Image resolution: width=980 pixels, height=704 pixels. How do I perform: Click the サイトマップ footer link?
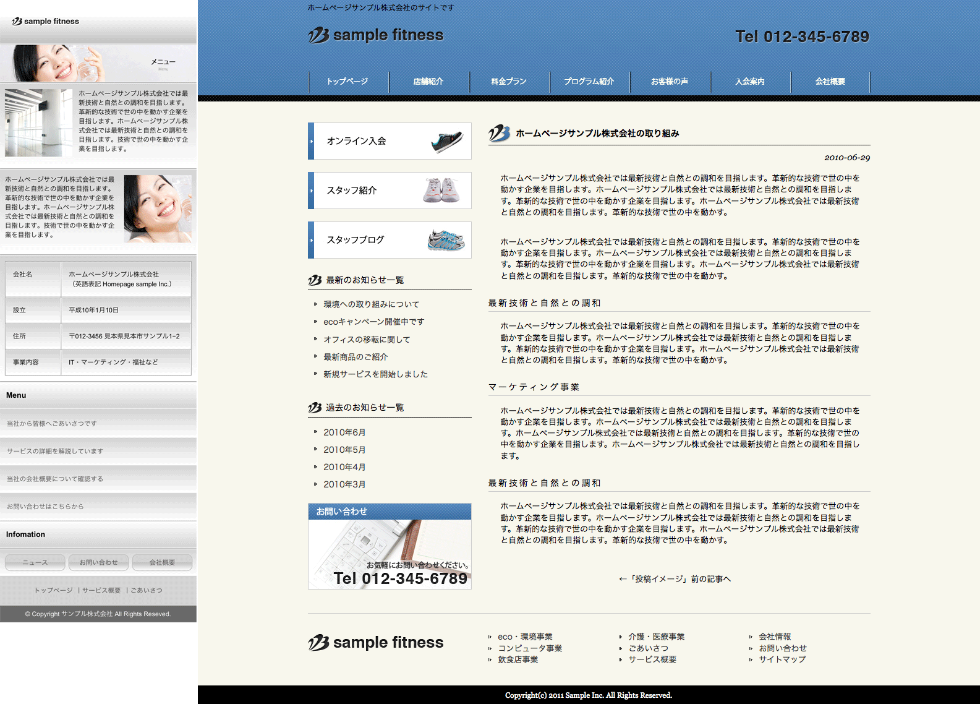pos(782,659)
